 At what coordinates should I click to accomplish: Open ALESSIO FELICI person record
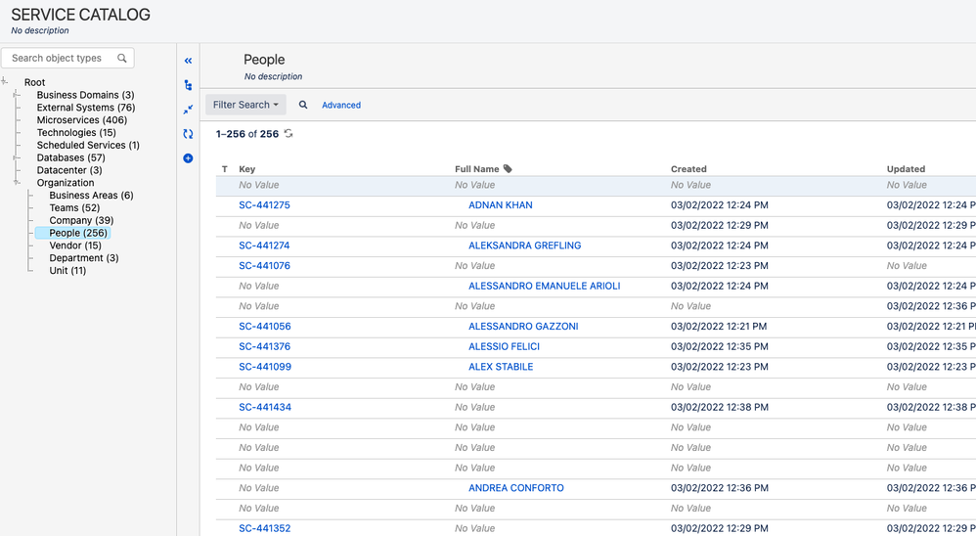(505, 346)
